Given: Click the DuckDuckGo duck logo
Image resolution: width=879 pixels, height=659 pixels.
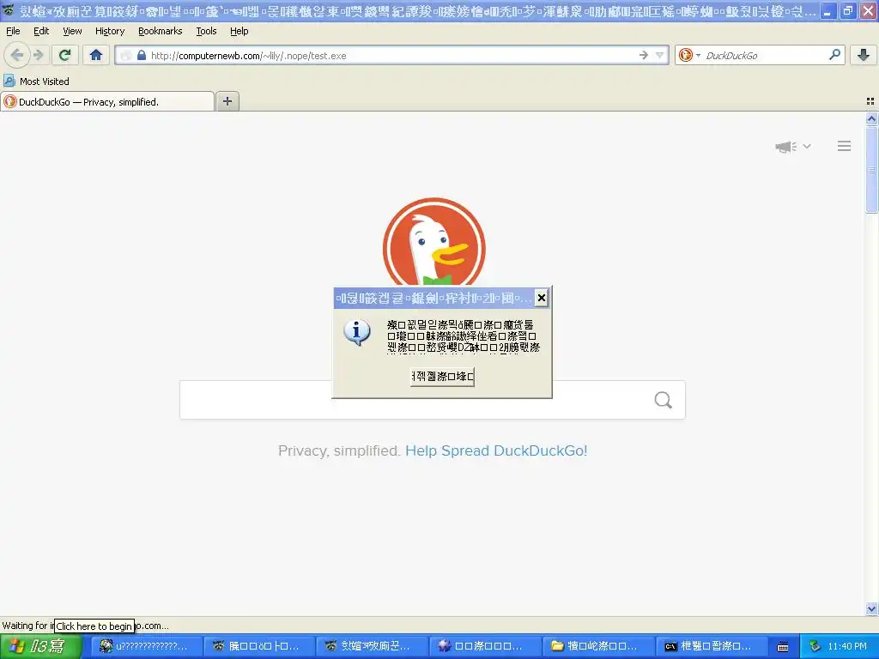Looking at the screenshot, I should pos(433,242).
